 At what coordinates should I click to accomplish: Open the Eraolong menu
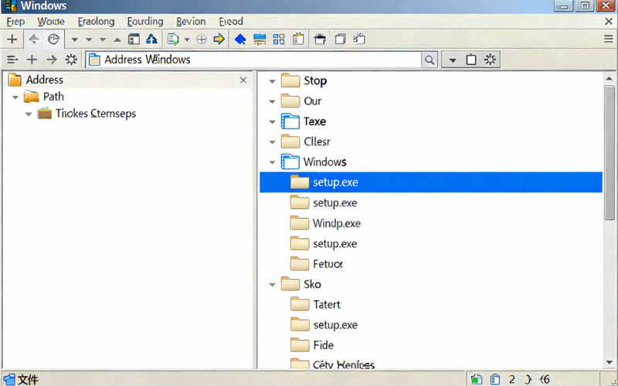(97, 22)
